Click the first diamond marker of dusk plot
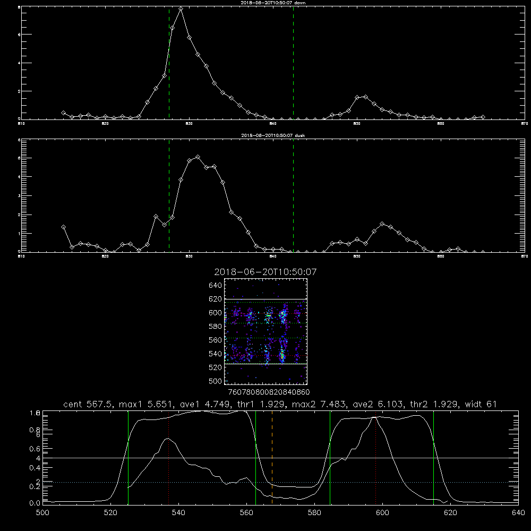531x531 pixels. point(63,227)
